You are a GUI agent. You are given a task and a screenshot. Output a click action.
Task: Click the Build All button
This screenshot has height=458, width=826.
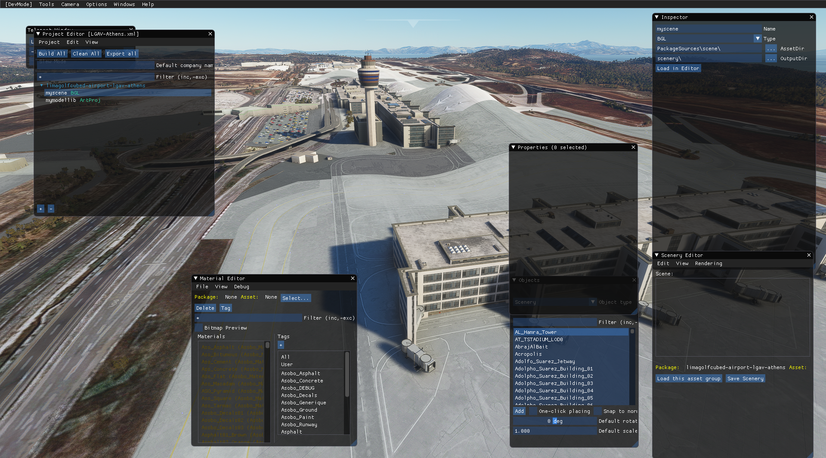pos(52,54)
